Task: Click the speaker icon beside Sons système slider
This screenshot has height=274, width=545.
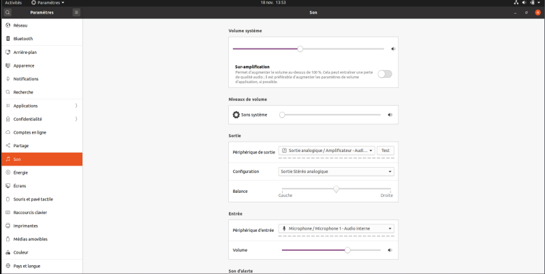Action: [390, 115]
